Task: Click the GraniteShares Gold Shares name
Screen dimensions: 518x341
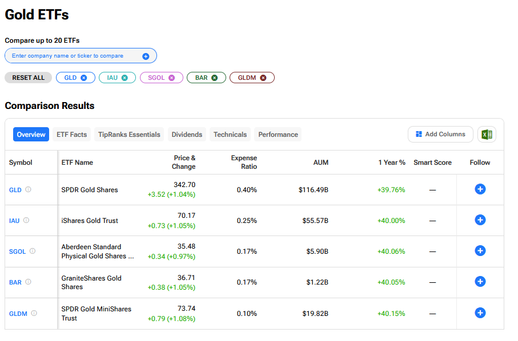Action: coord(91,282)
